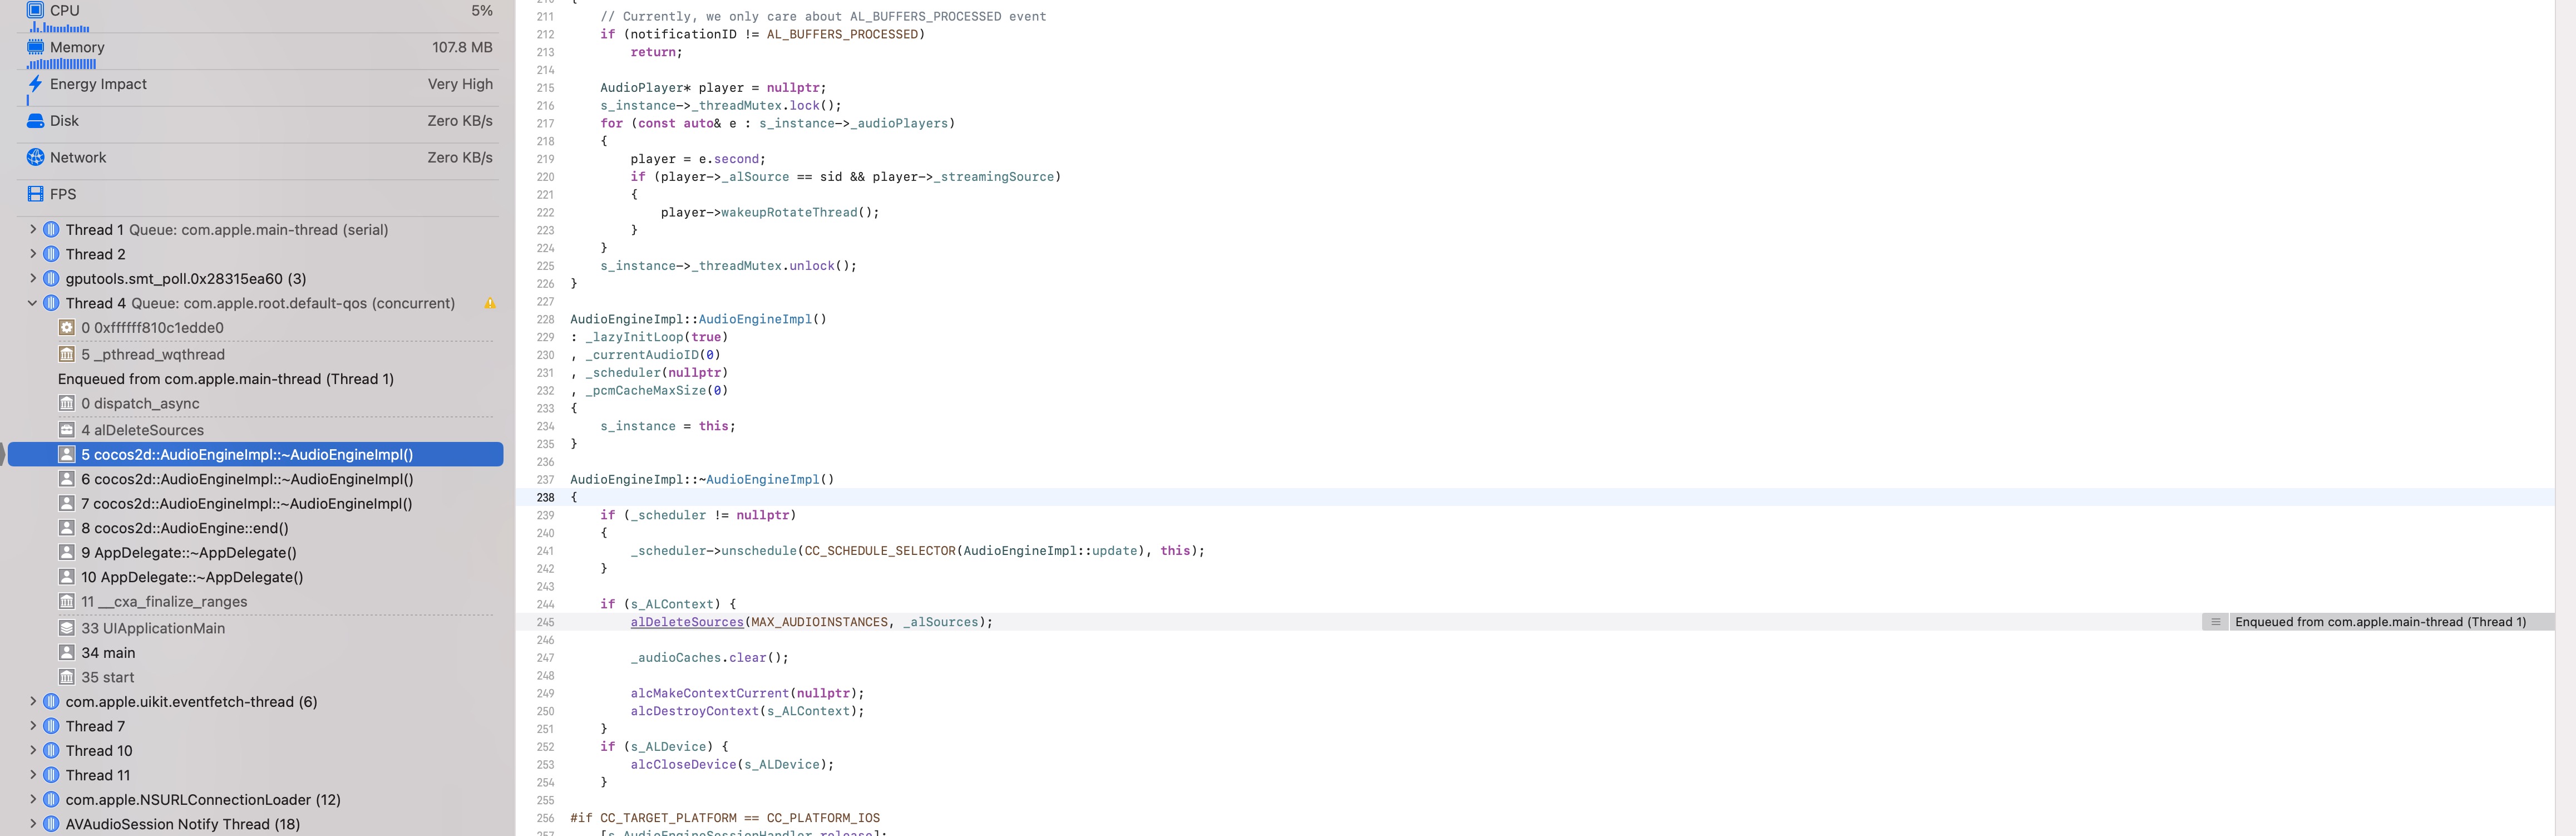Select frame 8 cocos2d::AudioEngine::end()
Viewport: 2576px width, 836px height.
pyautogui.click(x=190, y=528)
